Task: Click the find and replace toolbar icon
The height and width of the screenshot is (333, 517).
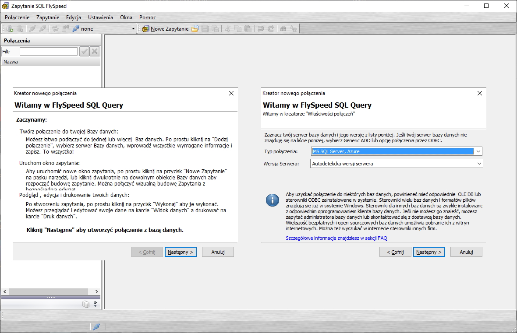Action: coord(294,28)
